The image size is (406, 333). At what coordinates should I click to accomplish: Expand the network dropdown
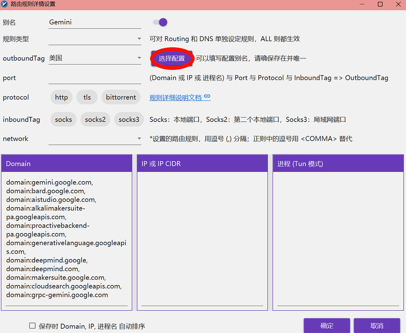click(x=95, y=139)
